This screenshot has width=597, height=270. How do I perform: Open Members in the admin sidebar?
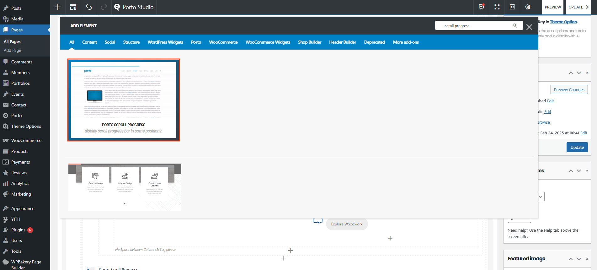tap(20, 73)
